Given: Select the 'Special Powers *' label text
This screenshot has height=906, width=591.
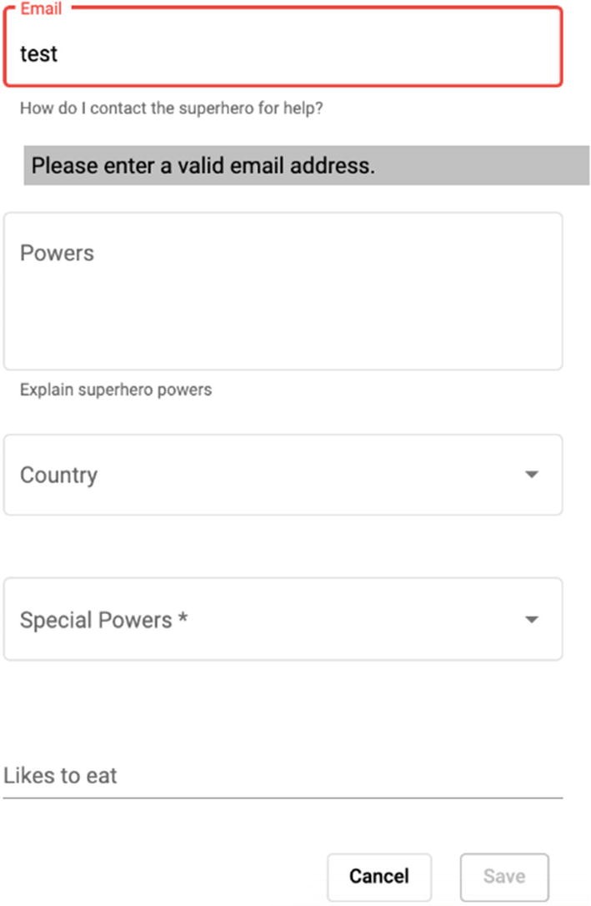Looking at the screenshot, I should click(103, 620).
